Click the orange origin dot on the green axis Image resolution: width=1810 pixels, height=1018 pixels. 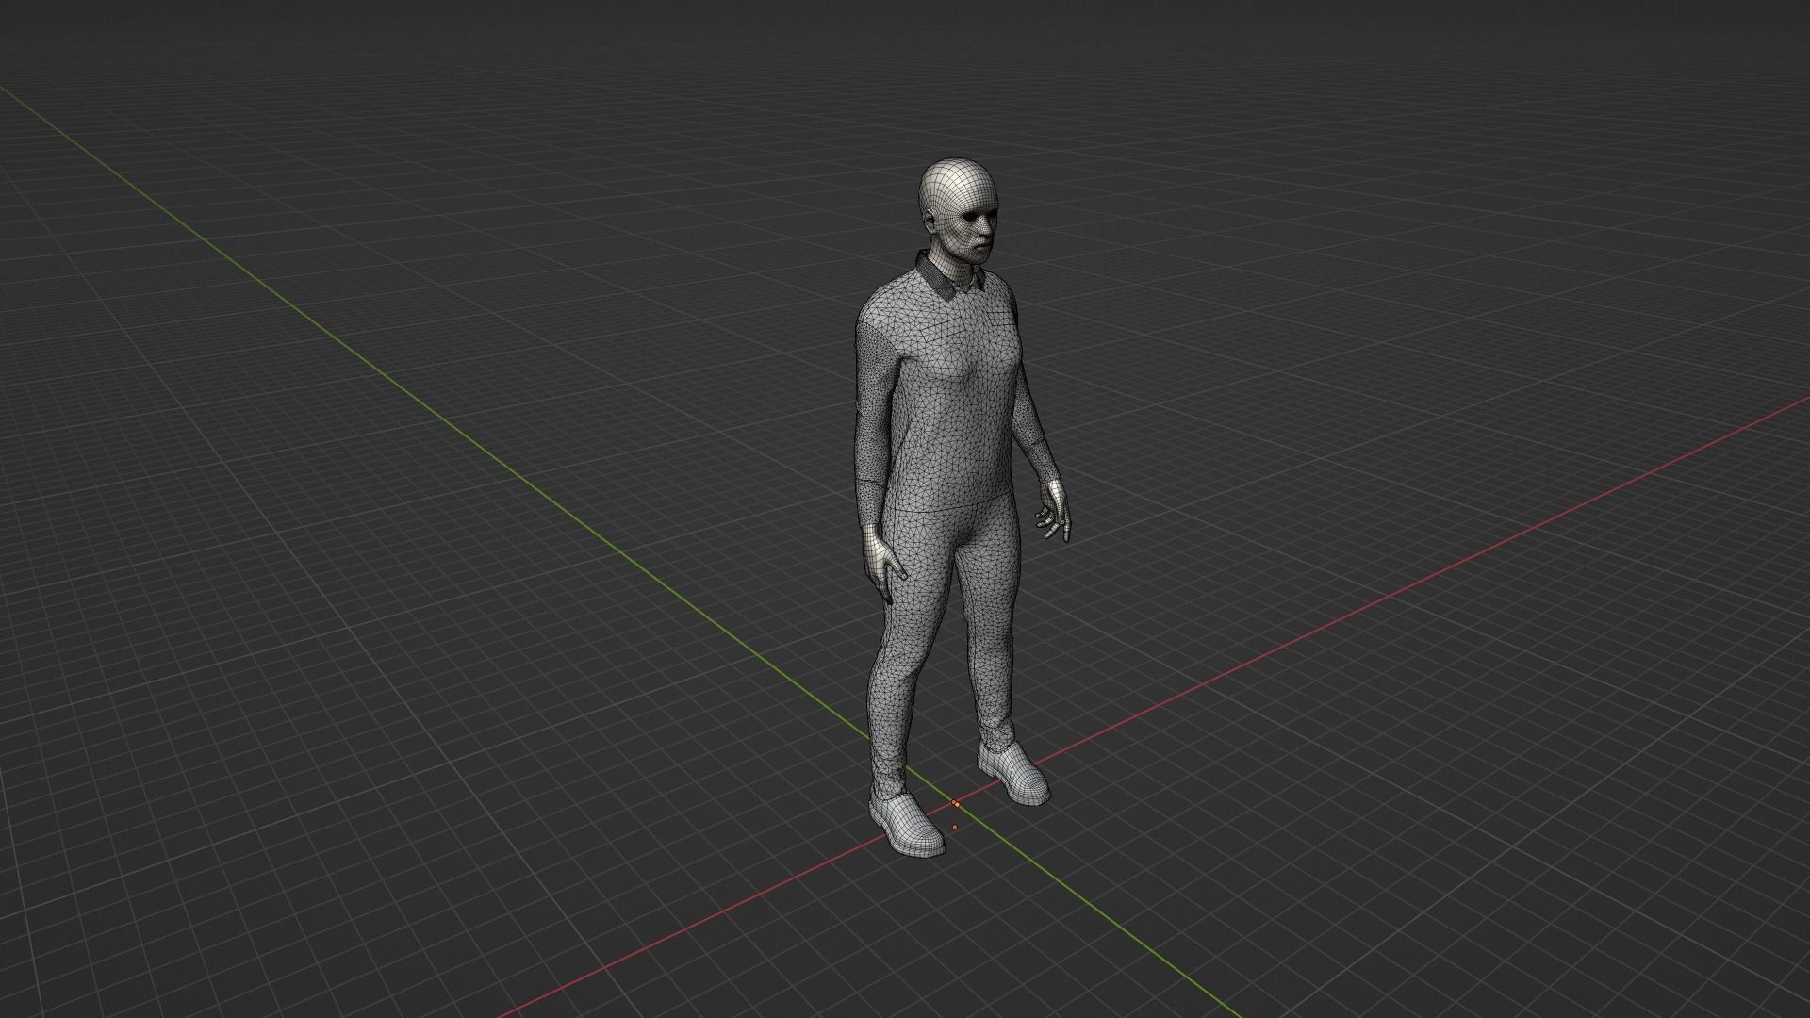click(x=955, y=803)
